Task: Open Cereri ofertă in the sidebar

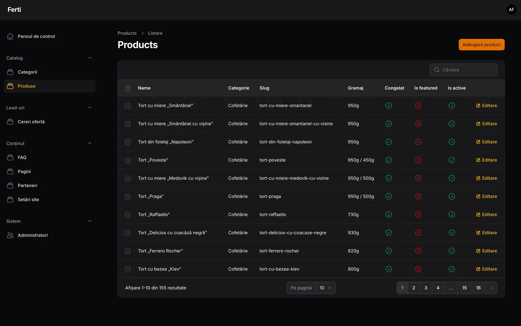Action: (49, 122)
